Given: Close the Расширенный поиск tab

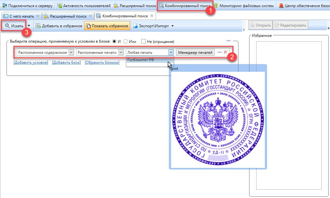Looking at the screenshot, I should 90,16.
